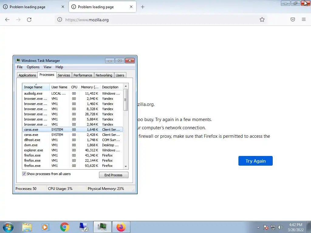The height and width of the screenshot is (233, 311).
Task: Select firefox.exe using 22,144 K
Action: click(73, 160)
